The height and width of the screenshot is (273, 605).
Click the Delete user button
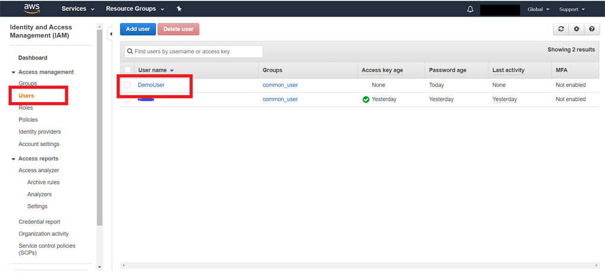click(178, 29)
